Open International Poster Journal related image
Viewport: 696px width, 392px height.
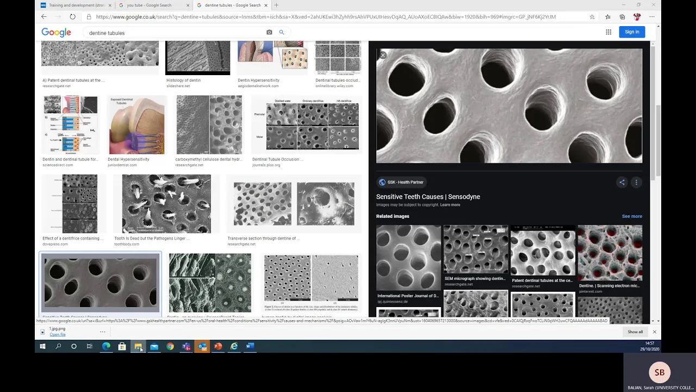click(x=408, y=258)
